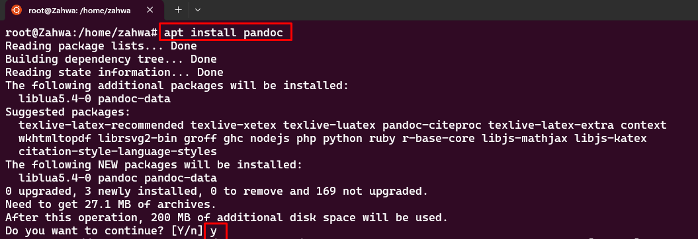The width and height of the screenshot is (698, 239).
Task: Open a new tab with the plus icon
Action: (x=178, y=10)
